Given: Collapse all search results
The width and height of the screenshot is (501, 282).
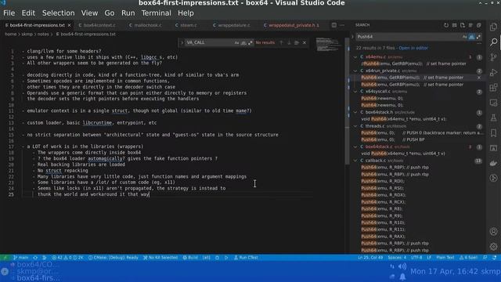Looking at the screenshot, I should (479, 25).
